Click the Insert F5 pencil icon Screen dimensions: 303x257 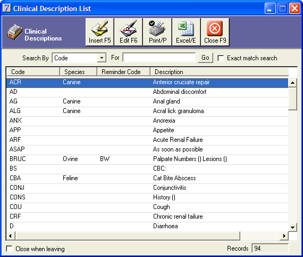[100, 29]
